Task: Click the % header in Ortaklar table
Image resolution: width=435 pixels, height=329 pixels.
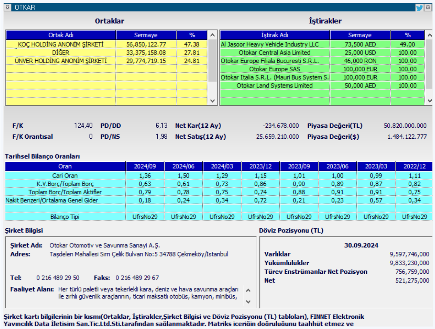Action: point(192,35)
